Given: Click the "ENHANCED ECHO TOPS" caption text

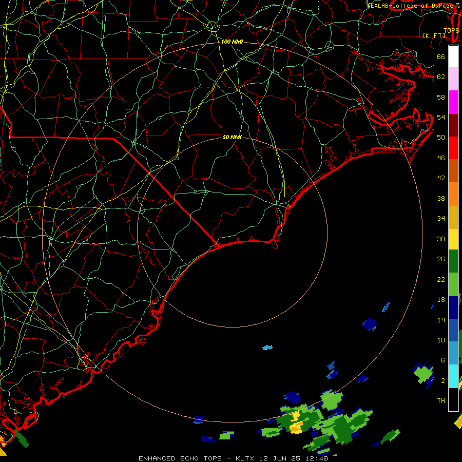Looking at the screenshot, I should (x=180, y=458).
